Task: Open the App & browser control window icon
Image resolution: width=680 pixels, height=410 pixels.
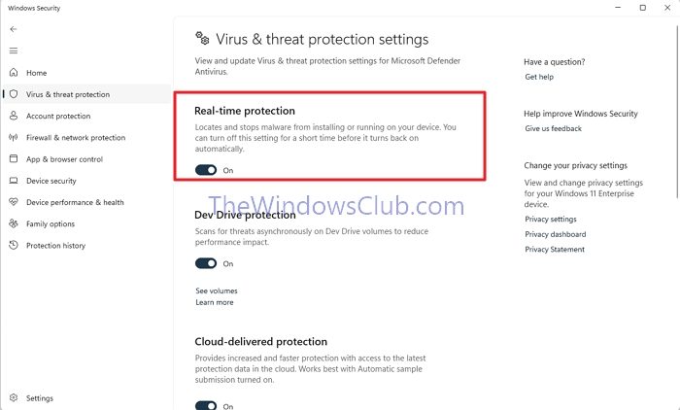Action: [x=14, y=158]
